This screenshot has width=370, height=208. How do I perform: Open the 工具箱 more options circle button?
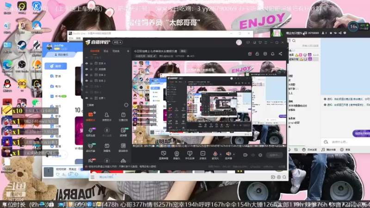[126, 105]
